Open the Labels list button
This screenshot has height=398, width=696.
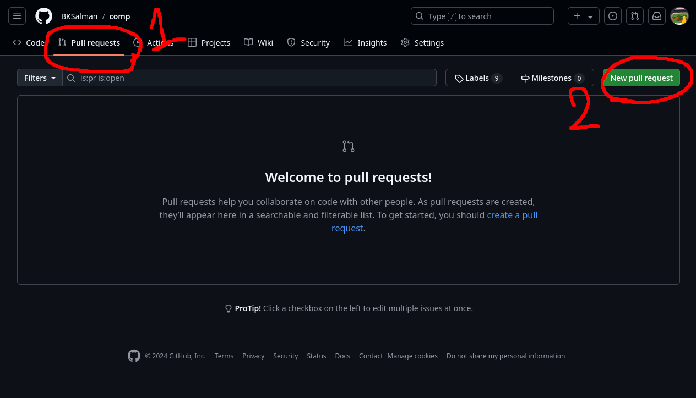(478, 78)
